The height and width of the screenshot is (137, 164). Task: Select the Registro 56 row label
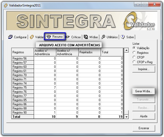(23, 58)
